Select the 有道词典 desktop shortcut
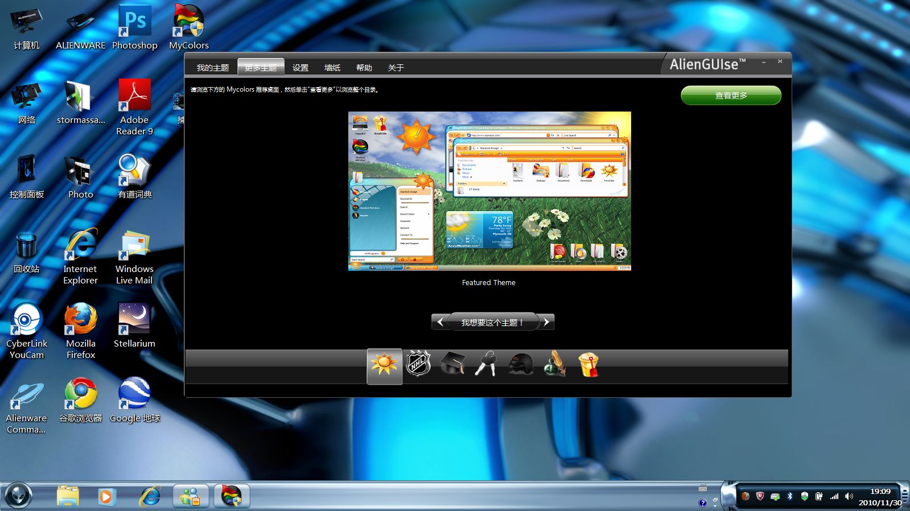 pyautogui.click(x=135, y=178)
